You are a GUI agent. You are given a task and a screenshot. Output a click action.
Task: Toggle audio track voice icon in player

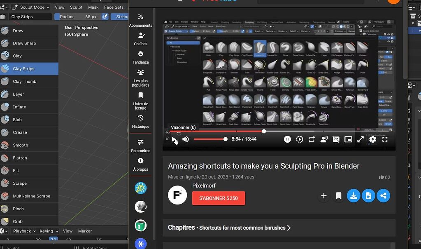point(324,139)
